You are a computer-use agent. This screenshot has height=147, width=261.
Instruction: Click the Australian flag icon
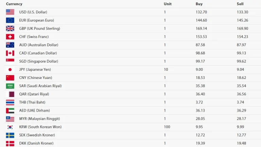(x=10, y=45)
